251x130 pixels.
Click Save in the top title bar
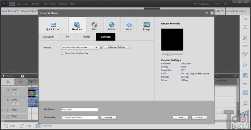(217, 4)
